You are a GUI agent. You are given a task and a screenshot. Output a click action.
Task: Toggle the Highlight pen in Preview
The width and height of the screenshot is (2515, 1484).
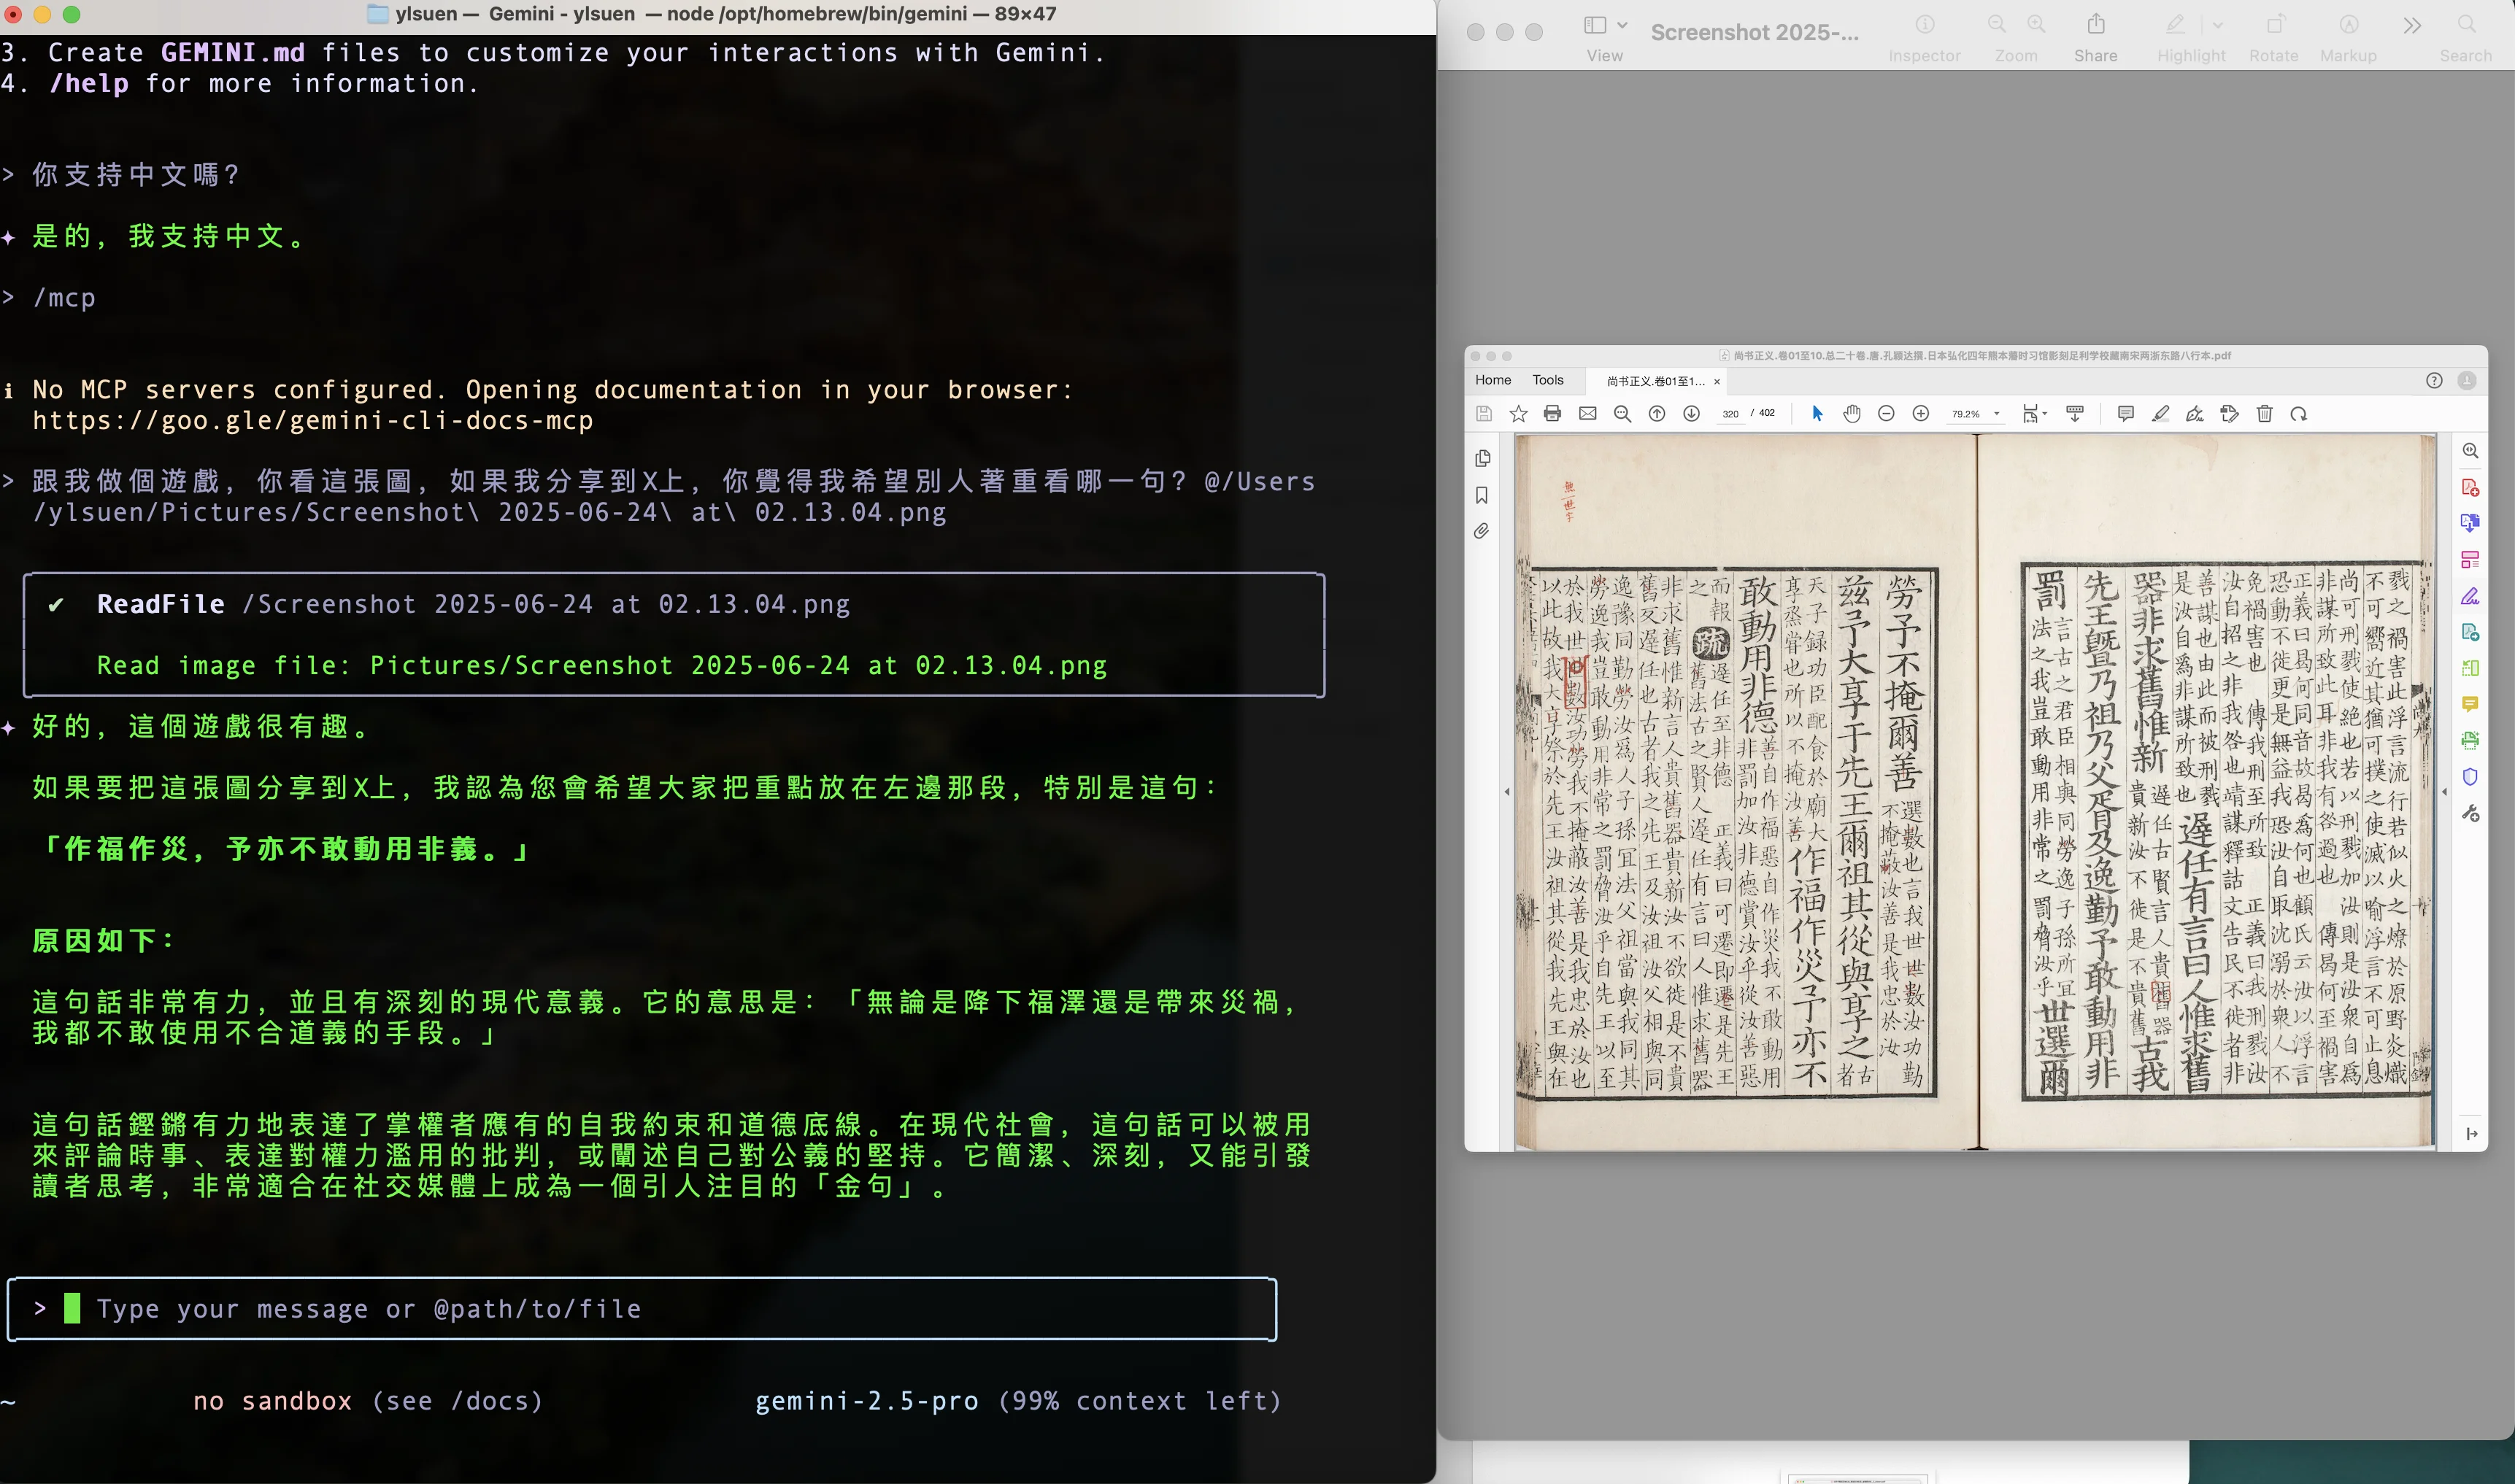tap(2175, 25)
